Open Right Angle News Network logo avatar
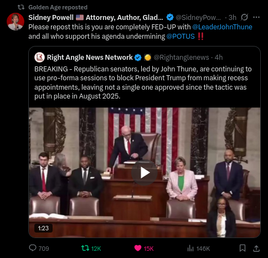This screenshot has width=268, height=258. click(39, 58)
